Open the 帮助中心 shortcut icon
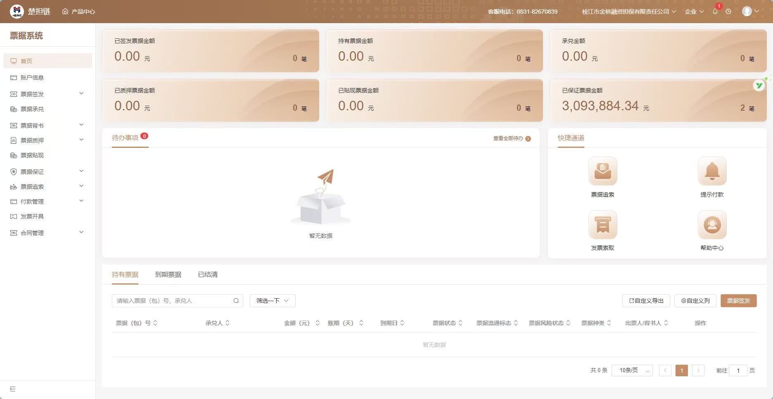 tap(712, 225)
